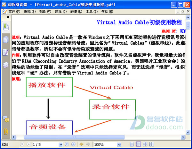Open the 注释(C) menu
This screenshot has width=192, height=149.
(x=61, y=12)
